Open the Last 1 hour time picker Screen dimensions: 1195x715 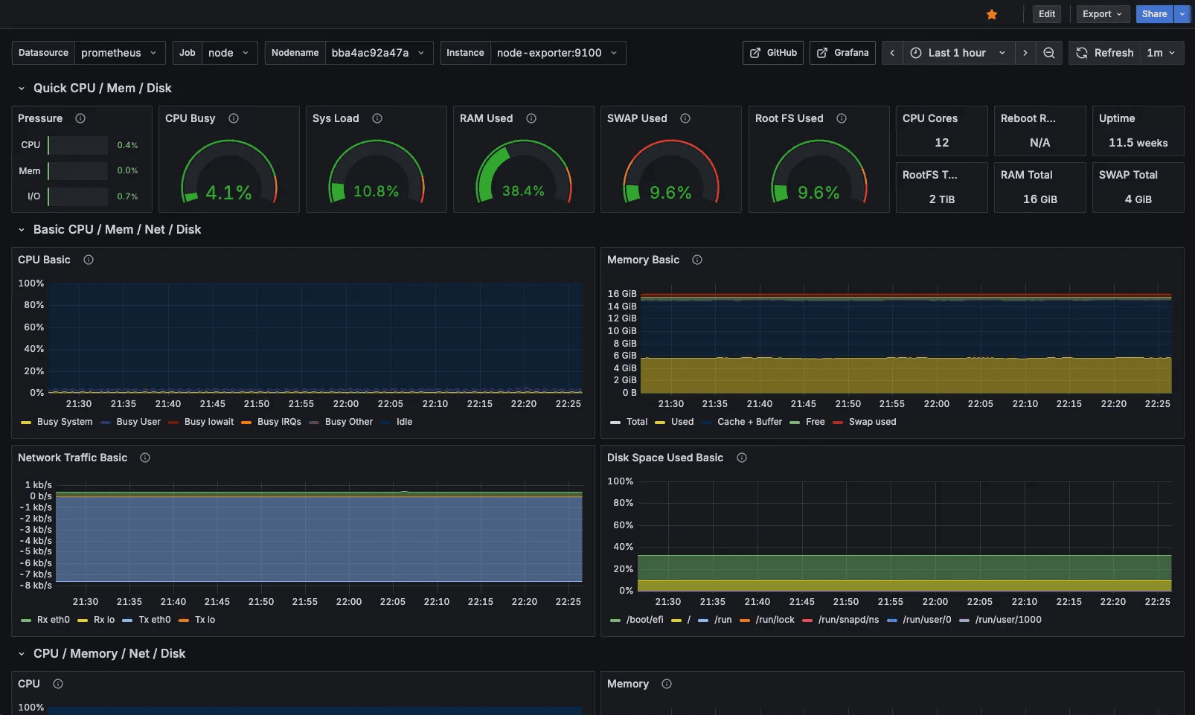click(958, 53)
